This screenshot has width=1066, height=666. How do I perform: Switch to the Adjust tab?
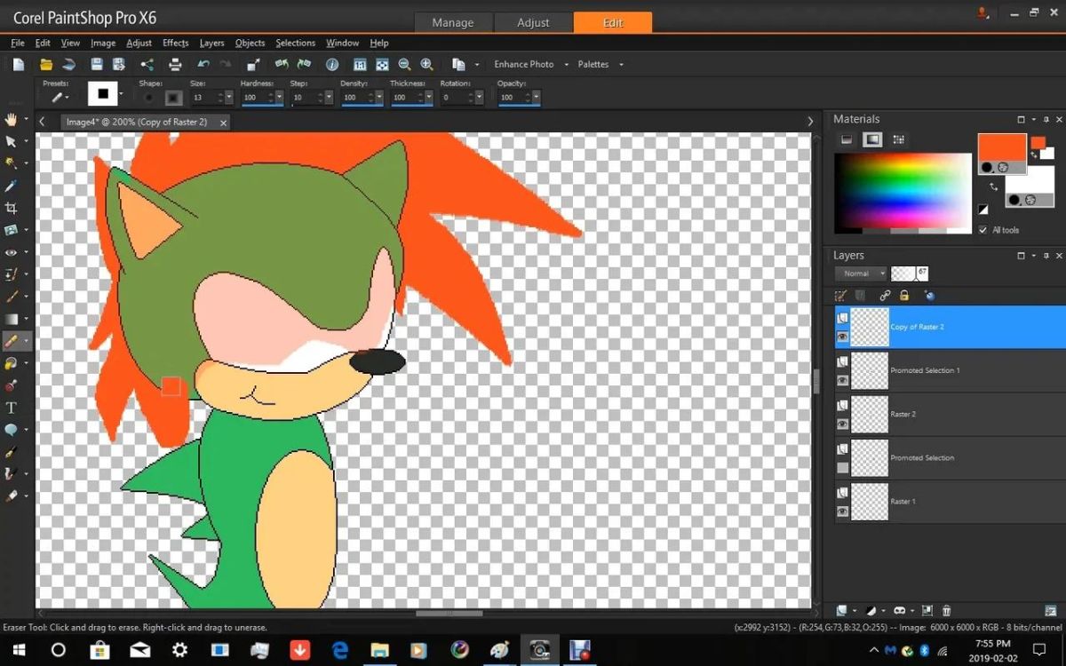533,22
